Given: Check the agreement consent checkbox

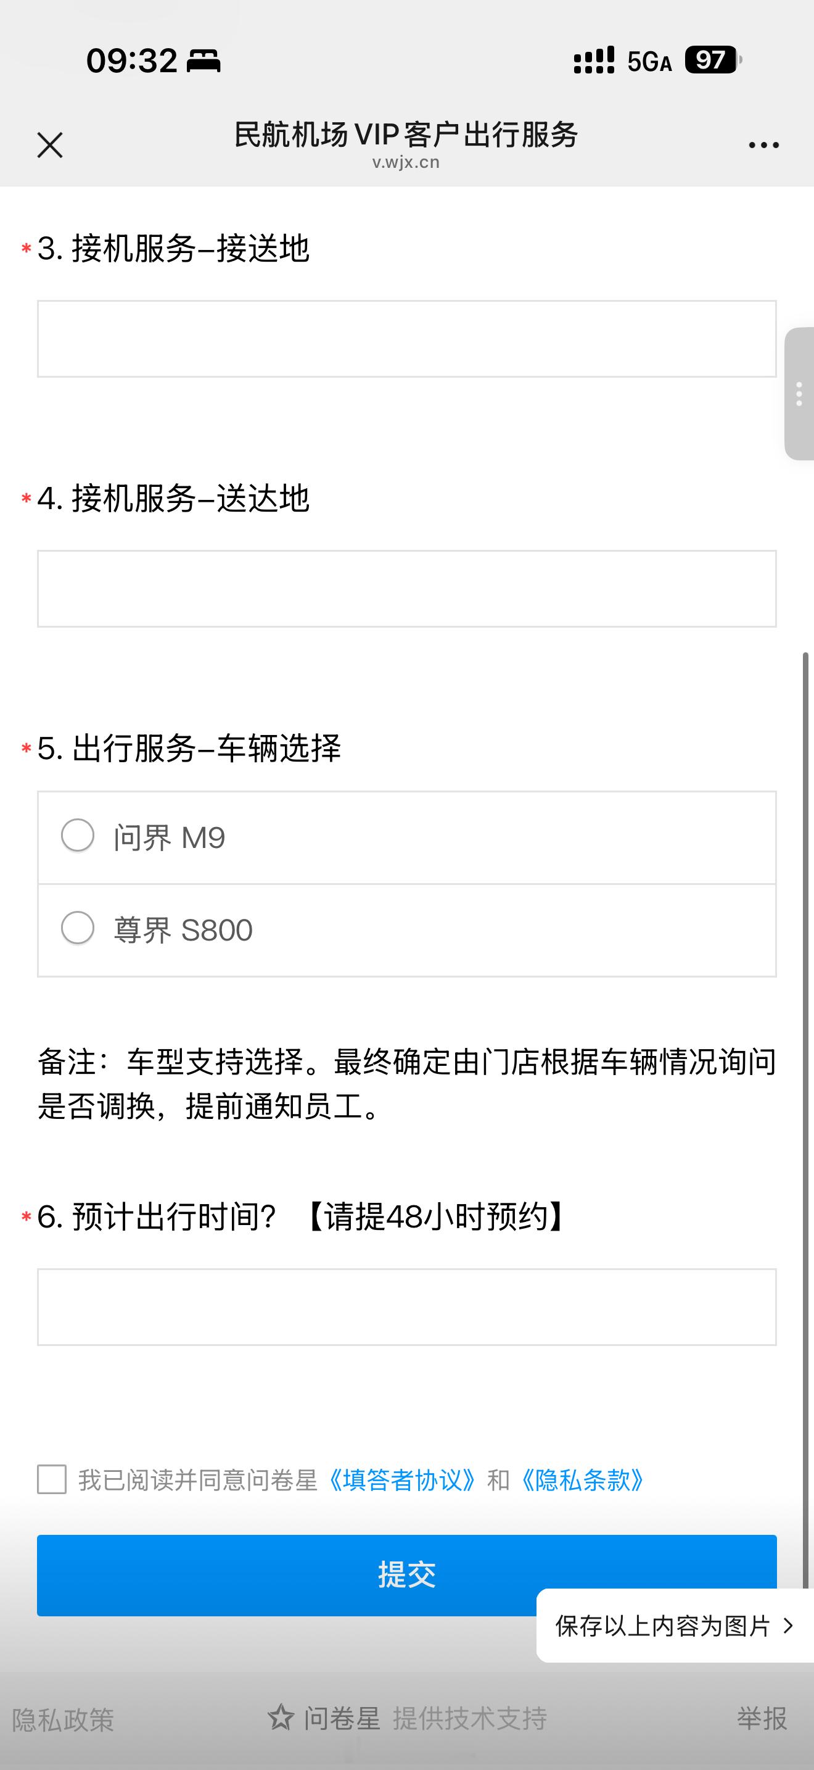Looking at the screenshot, I should (51, 1479).
